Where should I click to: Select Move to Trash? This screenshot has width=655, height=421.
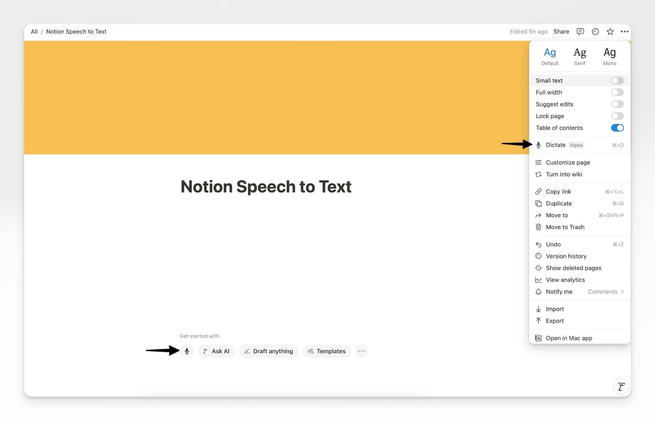(565, 227)
